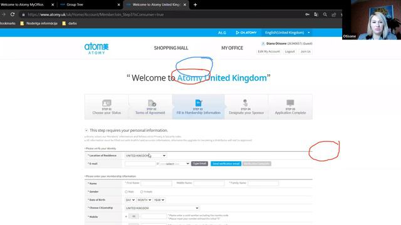Click Step 02 Terms of Agreement icon

pos(152,102)
